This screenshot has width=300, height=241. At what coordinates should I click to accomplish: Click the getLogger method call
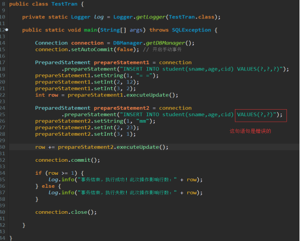click(151, 17)
